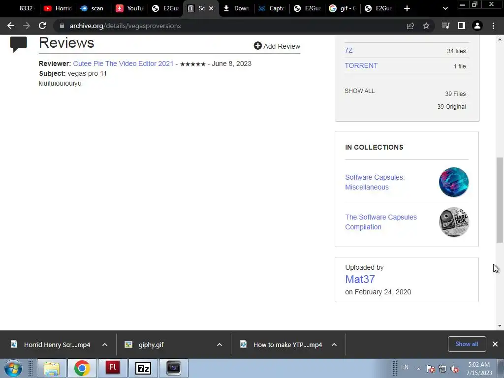
Task: Go back using the browser back arrow
Action: (11, 26)
